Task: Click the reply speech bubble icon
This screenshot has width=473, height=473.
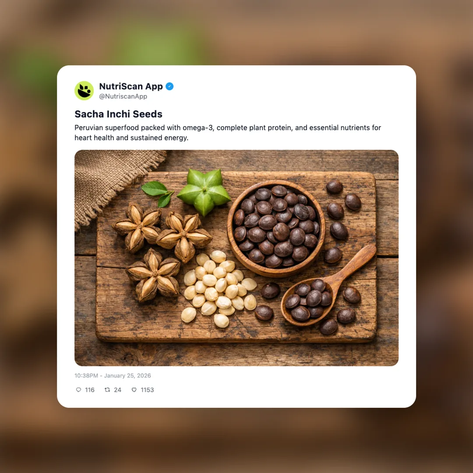Action: [78, 390]
